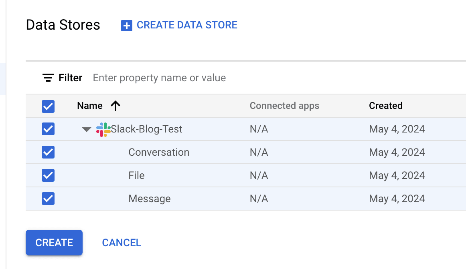Select the Slack-Blog-Test name text
This screenshot has width=466, height=269.
tap(146, 129)
